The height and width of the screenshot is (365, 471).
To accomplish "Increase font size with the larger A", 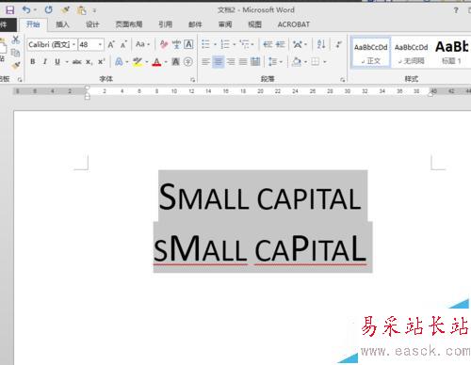I will tap(111, 44).
